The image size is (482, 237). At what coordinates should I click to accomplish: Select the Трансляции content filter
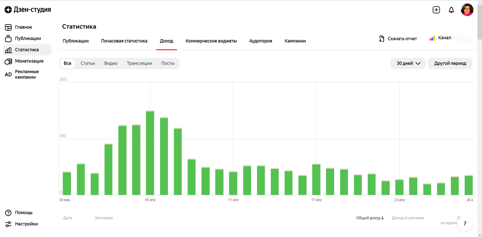tap(139, 63)
